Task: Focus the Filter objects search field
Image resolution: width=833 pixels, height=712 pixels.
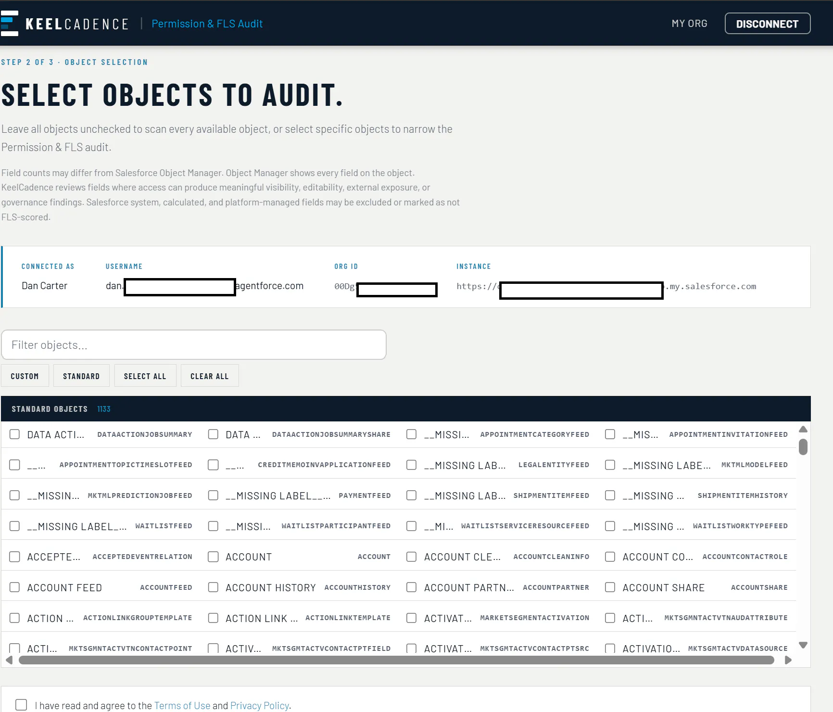Action: pos(194,345)
